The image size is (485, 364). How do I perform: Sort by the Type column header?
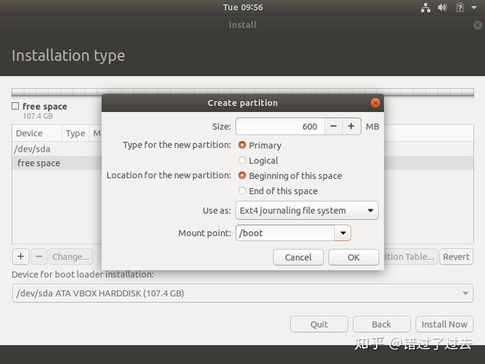click(75, 133)
